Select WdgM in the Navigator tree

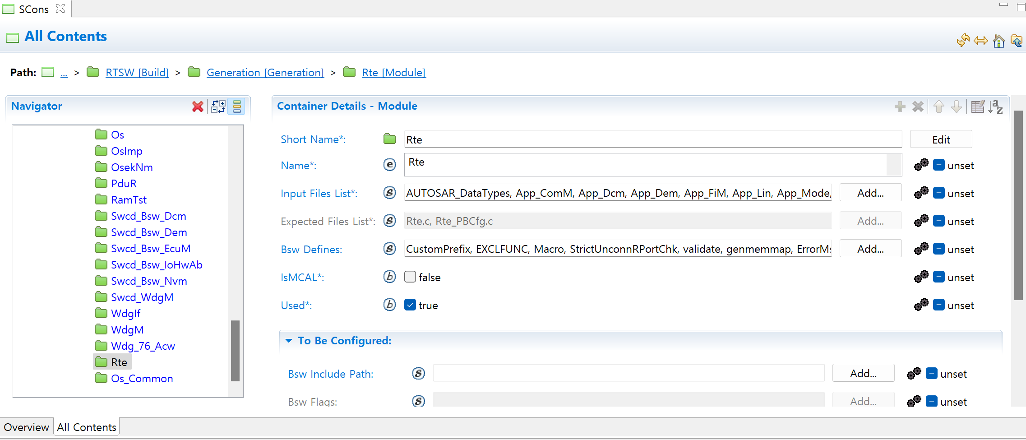[127, 330]
